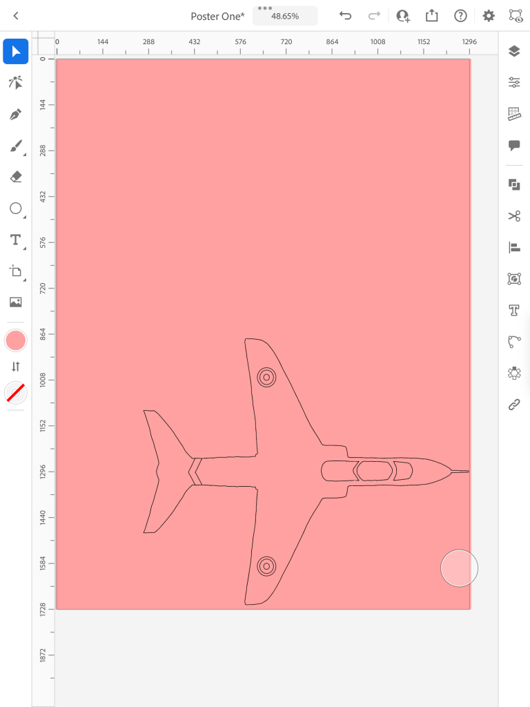530x707 pixels.
Task: Activate the Type tool
Action: pos(15,240)
